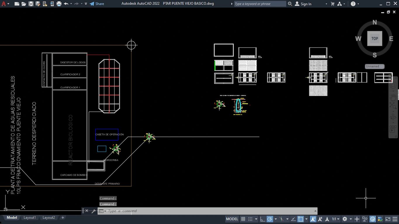Open Workspace Switching gear in status bar
Viewport: 399px width, 224px height.
345,219
